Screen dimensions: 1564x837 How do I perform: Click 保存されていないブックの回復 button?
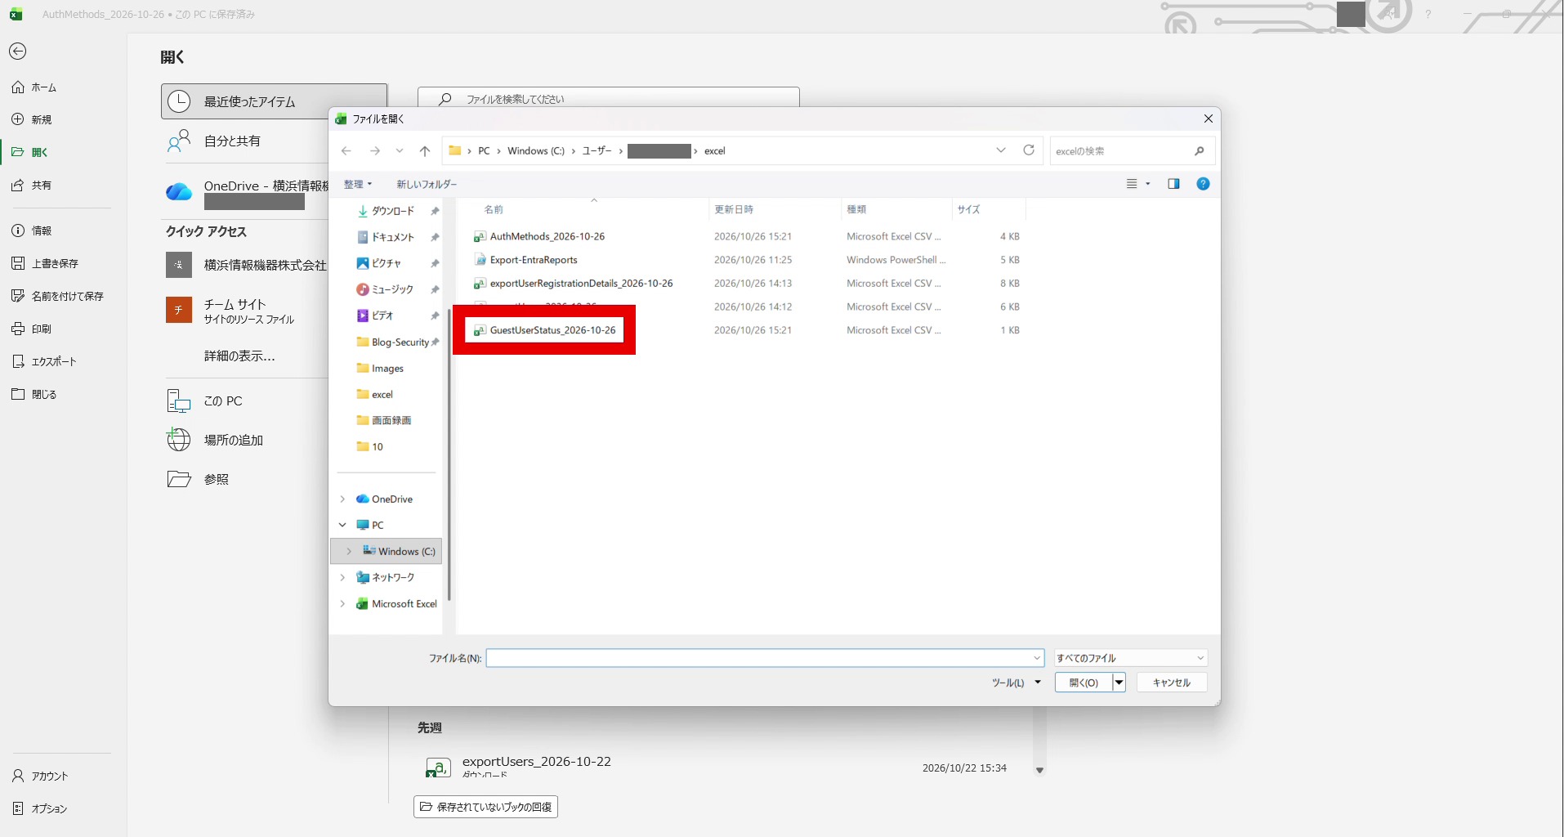pos(485,807)
